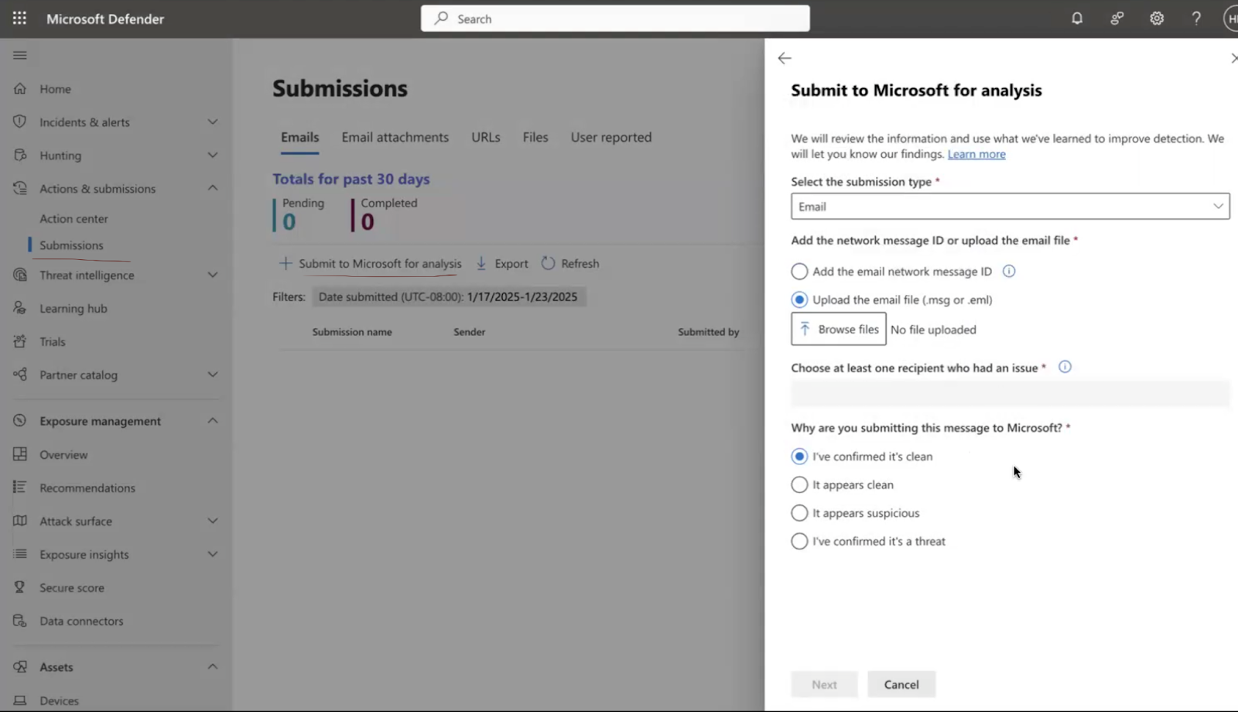This screenshot has width=1238, height=712.
Task: Click in the top Search box
Action: [615, 19]
